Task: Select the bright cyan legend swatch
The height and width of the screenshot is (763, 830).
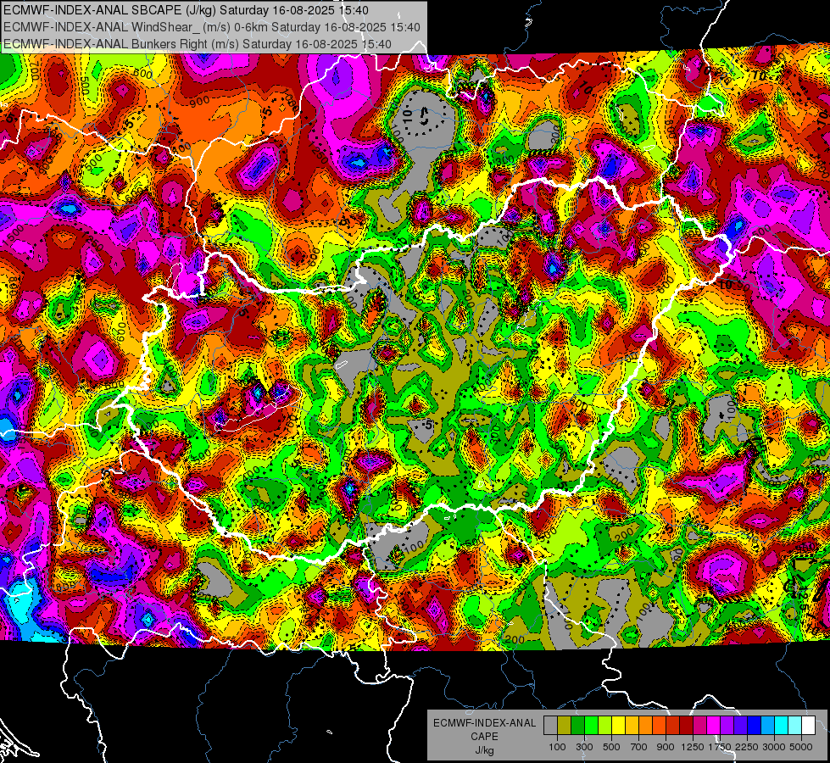Action: 782,725
